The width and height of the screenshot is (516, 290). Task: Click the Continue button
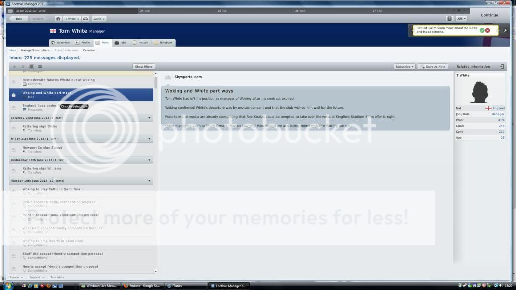coord(489,15)
